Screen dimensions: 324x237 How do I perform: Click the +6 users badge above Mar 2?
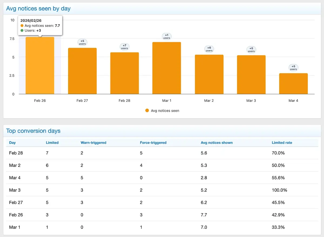(x=209, y=49)
